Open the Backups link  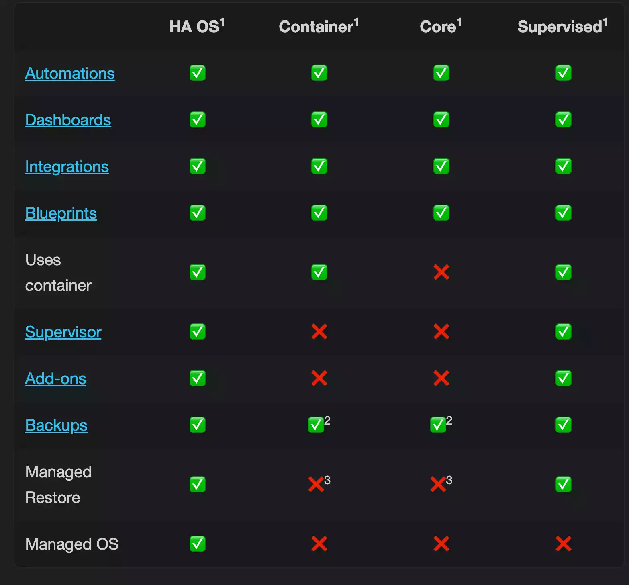coord(56,425)
